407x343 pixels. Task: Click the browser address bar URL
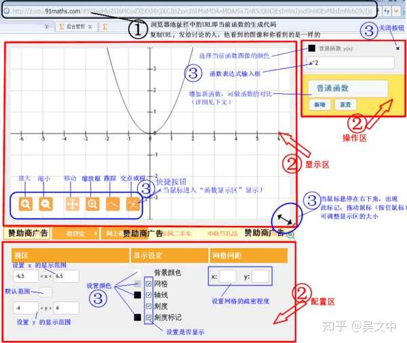tap(192, 11)
